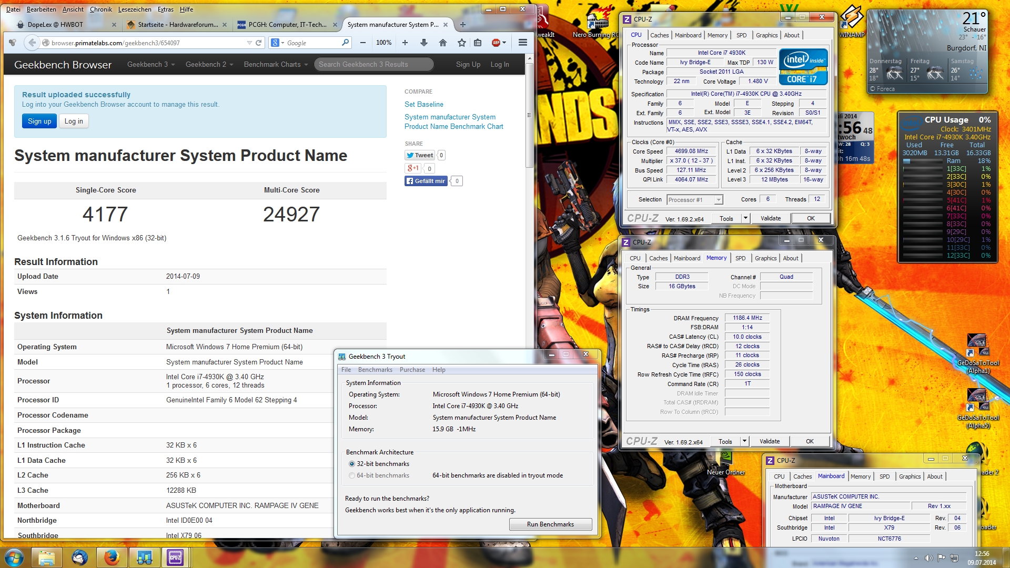Image resolution: width=1010 pixels, height=568 pixels.
Task: Click Log in button under upload notice
Action: 74,121
